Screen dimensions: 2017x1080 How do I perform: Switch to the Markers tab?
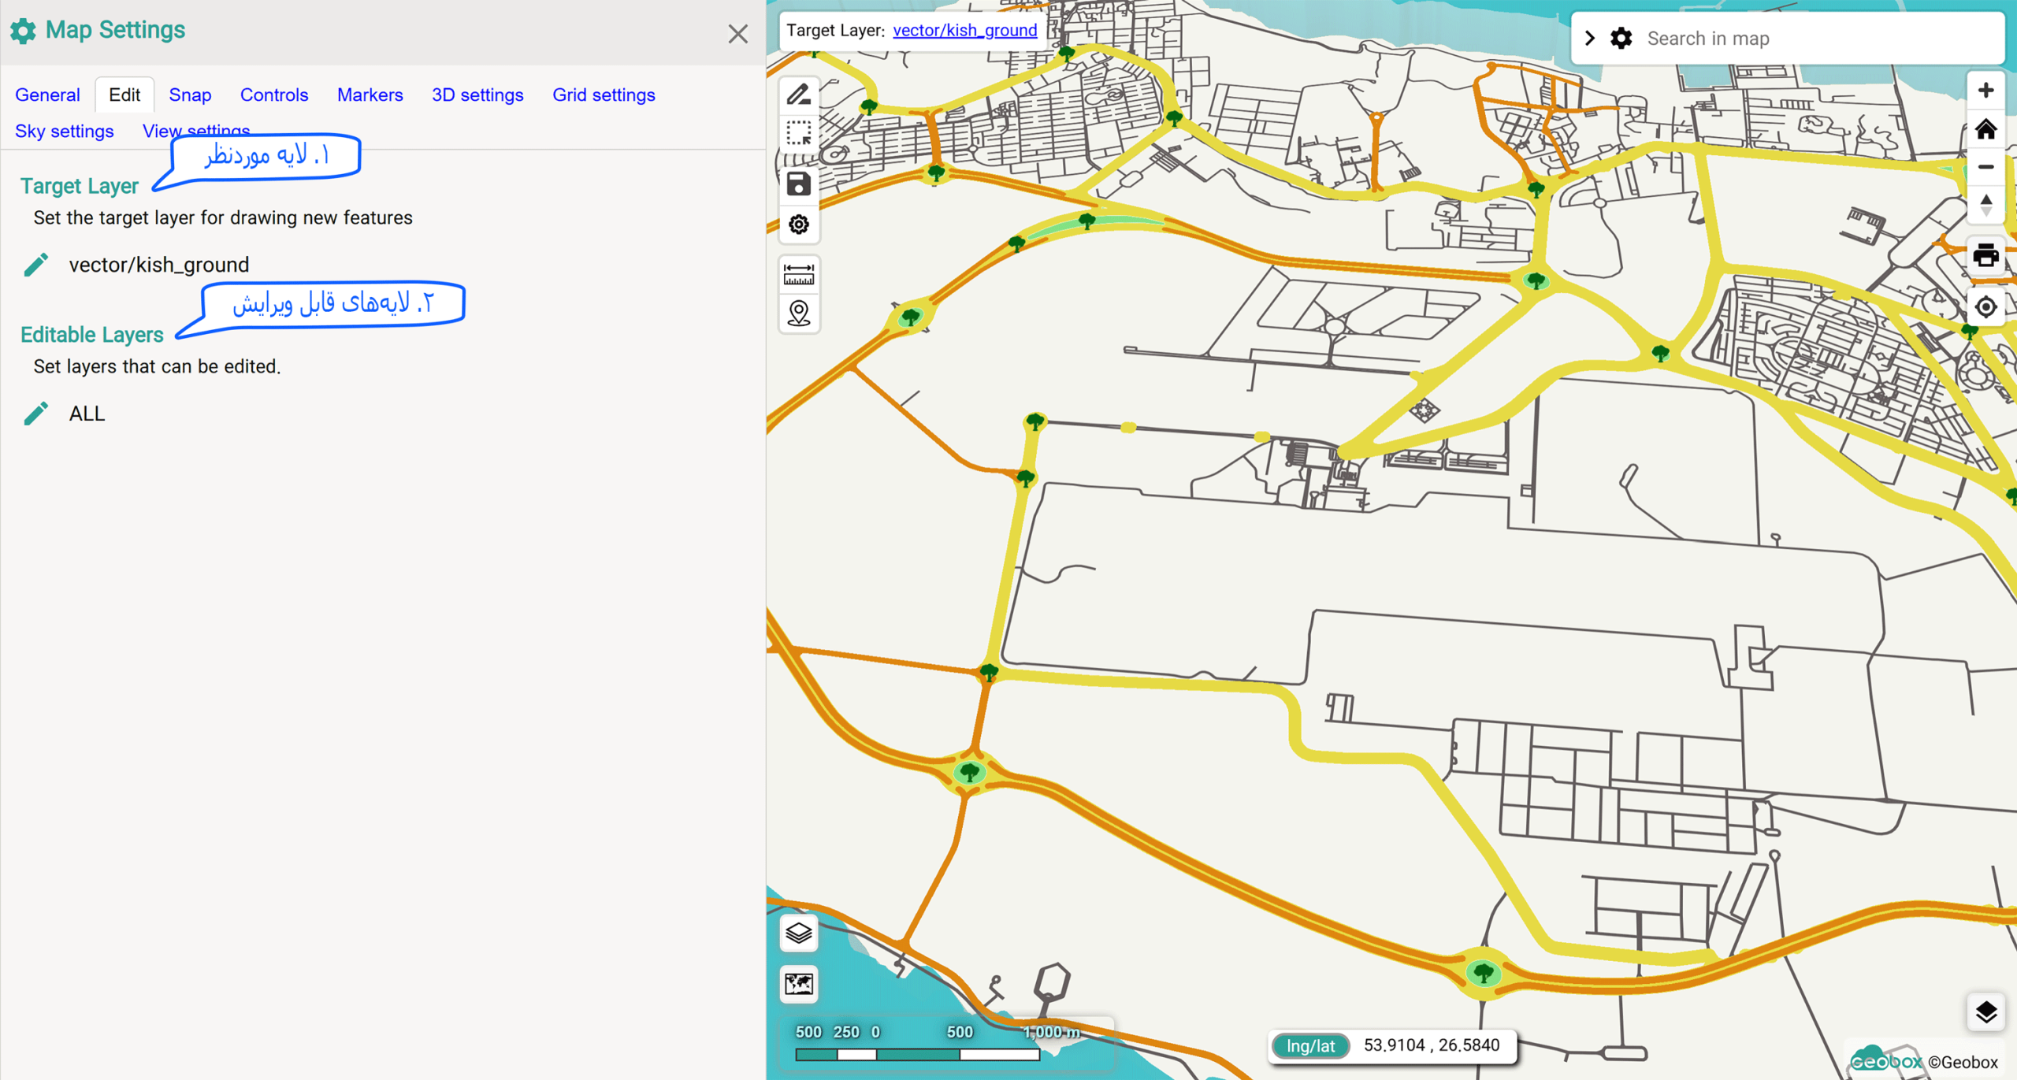(x=370, y=95)
